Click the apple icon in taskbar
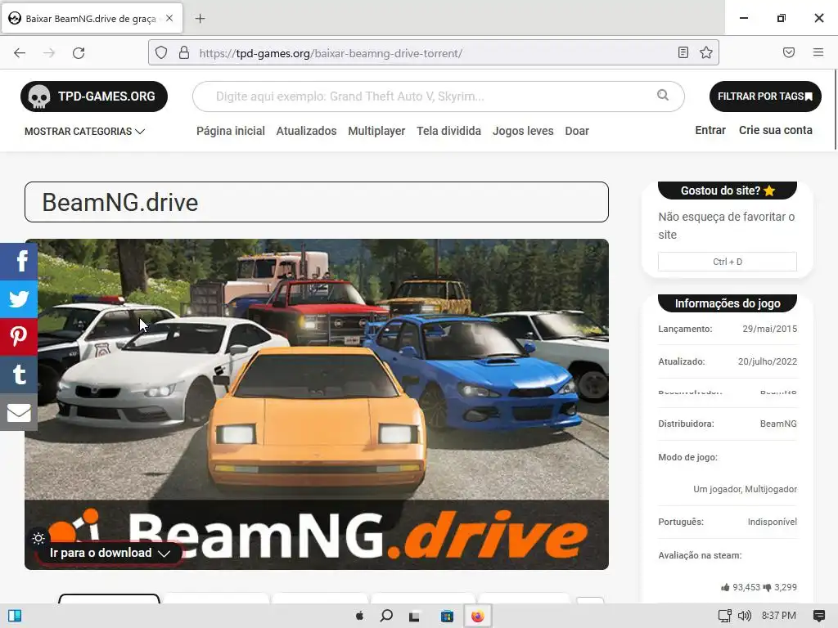 point(360,617)
